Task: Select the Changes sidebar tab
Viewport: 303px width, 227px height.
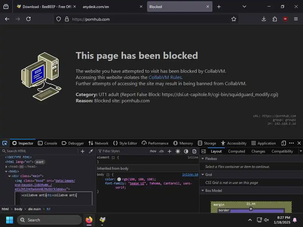Action: point(258,151)
